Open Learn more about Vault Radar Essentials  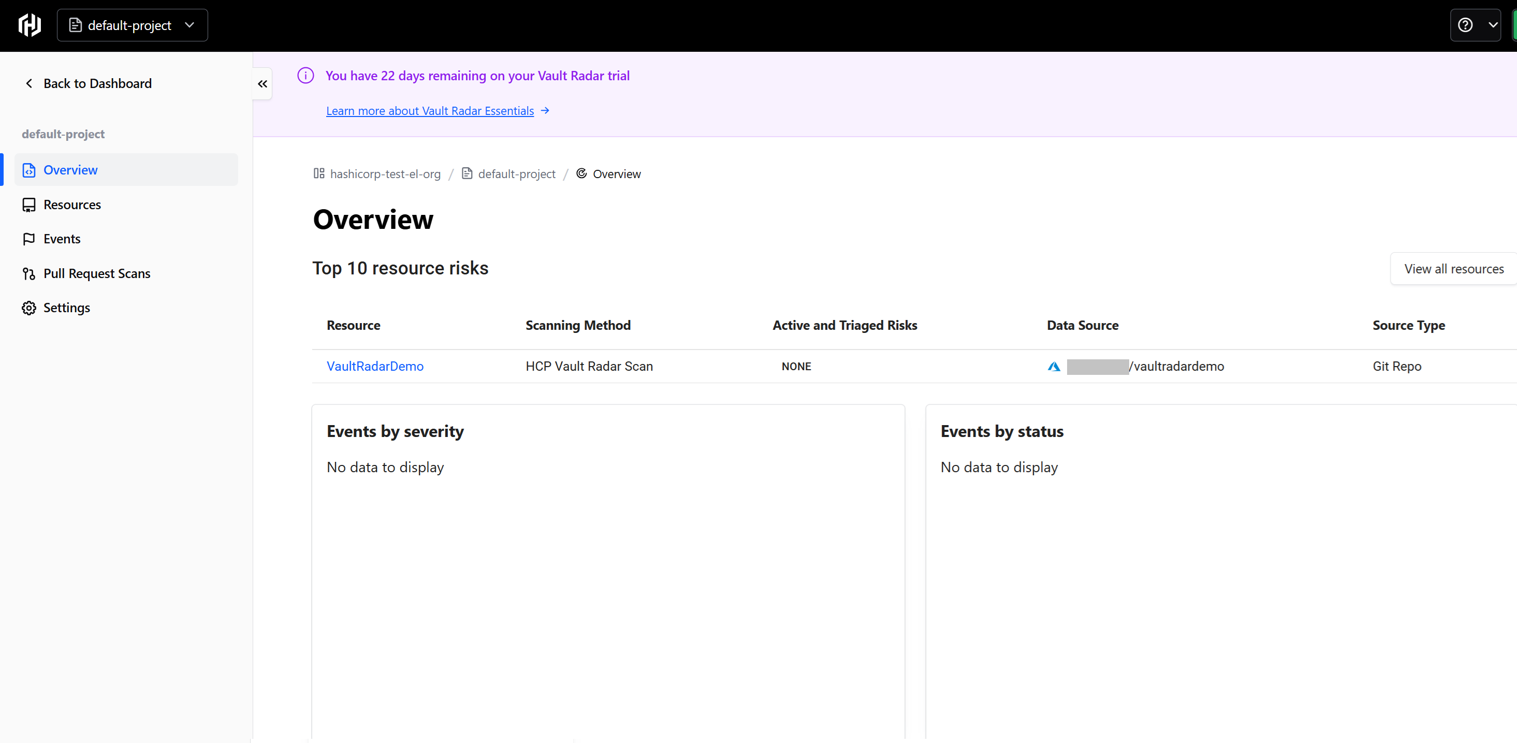click(430, 111)
